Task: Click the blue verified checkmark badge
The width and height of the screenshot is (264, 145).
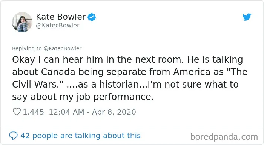Action: tap(92, 17)
